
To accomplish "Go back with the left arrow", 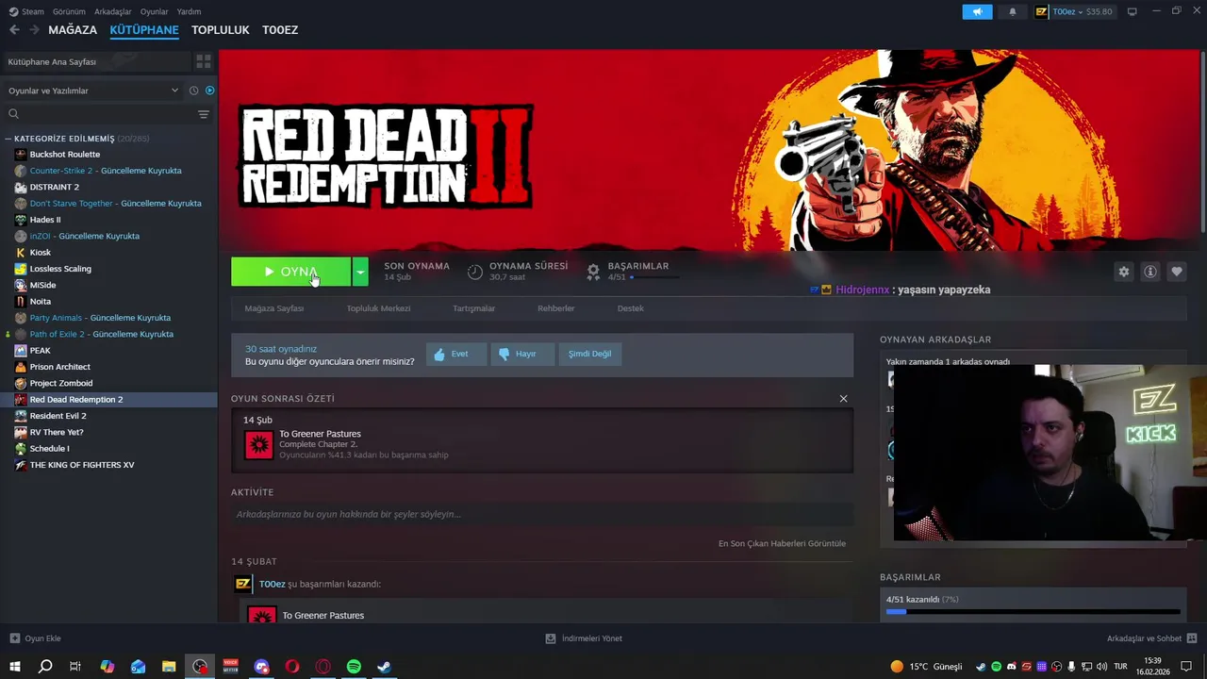I will [14, 30].
